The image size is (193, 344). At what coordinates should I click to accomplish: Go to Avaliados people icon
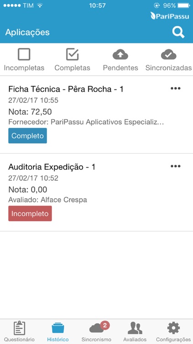click(135, 328)
